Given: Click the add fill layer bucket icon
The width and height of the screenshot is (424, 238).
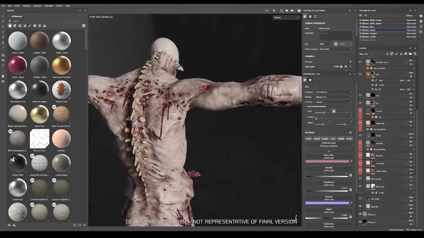Looking at the screenshot, I should [x=401, y=54].
